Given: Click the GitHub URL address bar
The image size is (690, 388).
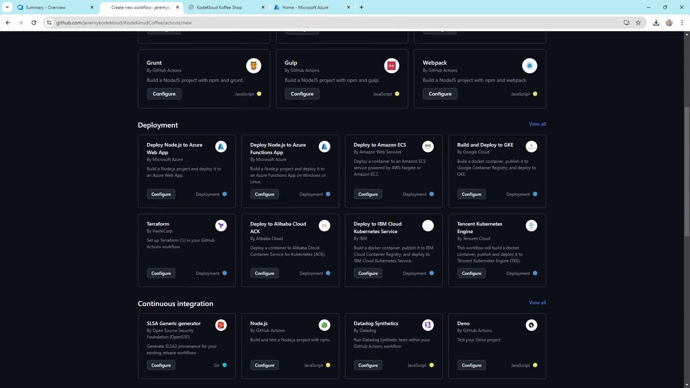Looking at the screenshot, I should point(323,23).
